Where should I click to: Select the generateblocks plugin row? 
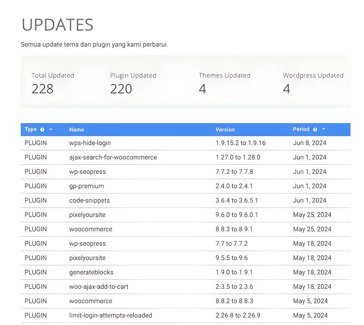[185, 272]
